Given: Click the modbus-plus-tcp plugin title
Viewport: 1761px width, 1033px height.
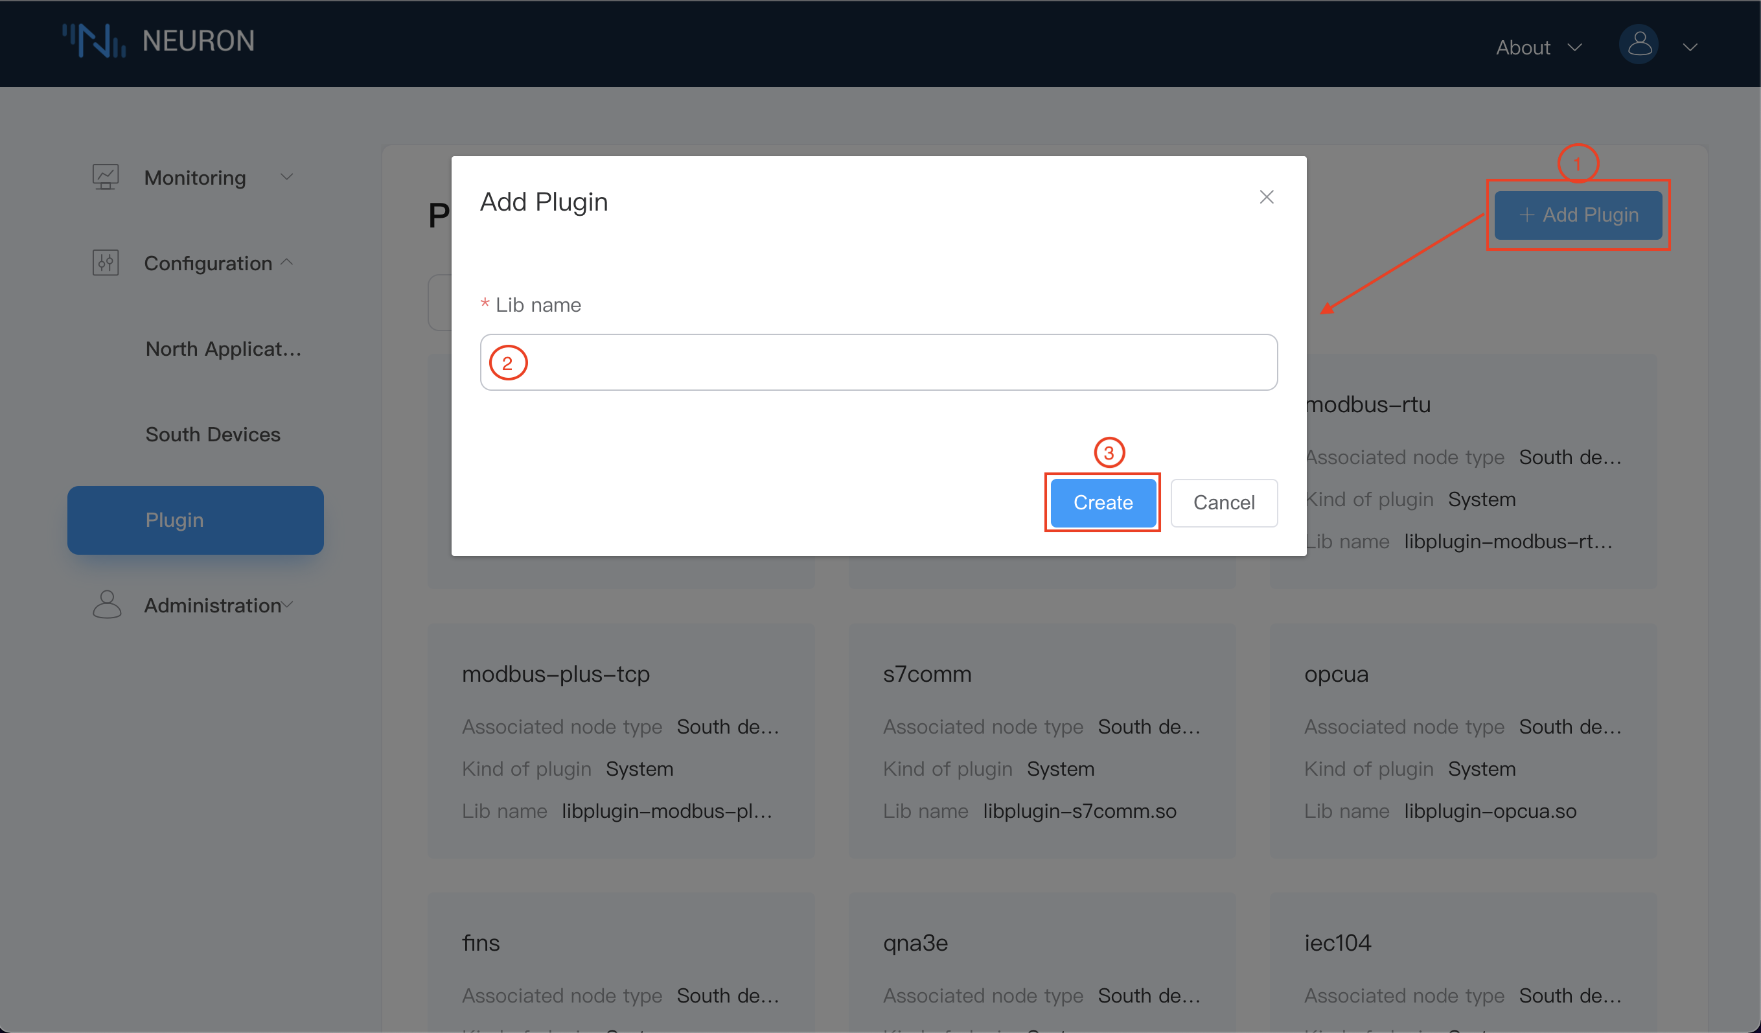Looking at the screenshot, I should point(557,674).
